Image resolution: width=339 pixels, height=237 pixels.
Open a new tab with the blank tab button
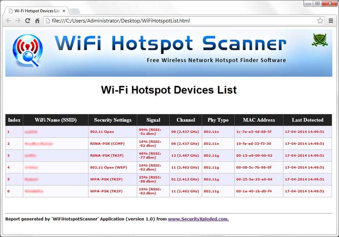coord(75,11)
